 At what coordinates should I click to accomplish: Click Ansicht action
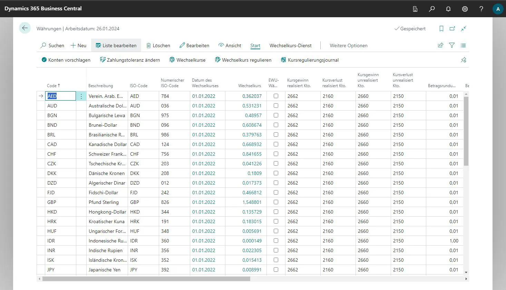[230, 45]
